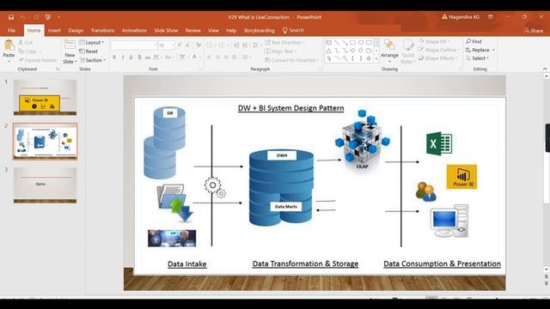Select the OLAP cube image
The height and width of the screenshot is (309, 550).
tap(363, 140)
